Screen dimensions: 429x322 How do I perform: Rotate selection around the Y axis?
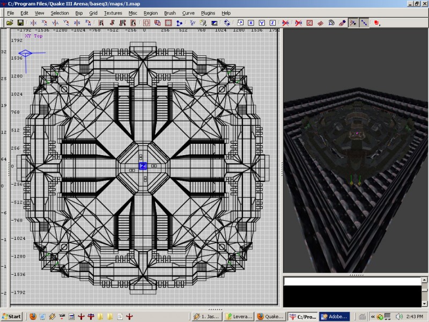(x=66, y=23)
